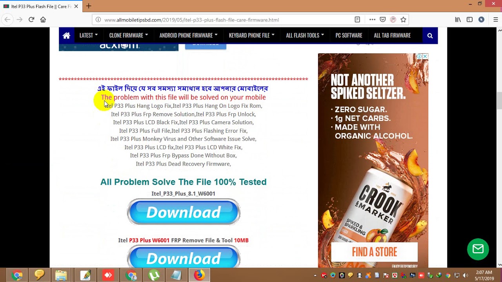Viewport: 502px width, 282px height.
Task: Click the home icon in site navigation
Action: tap(66, 36)
